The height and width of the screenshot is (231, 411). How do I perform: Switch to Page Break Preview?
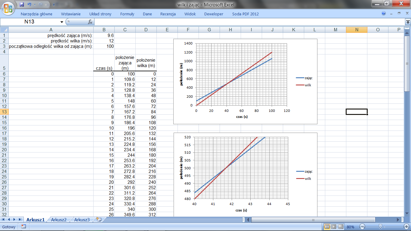[341, 226]
